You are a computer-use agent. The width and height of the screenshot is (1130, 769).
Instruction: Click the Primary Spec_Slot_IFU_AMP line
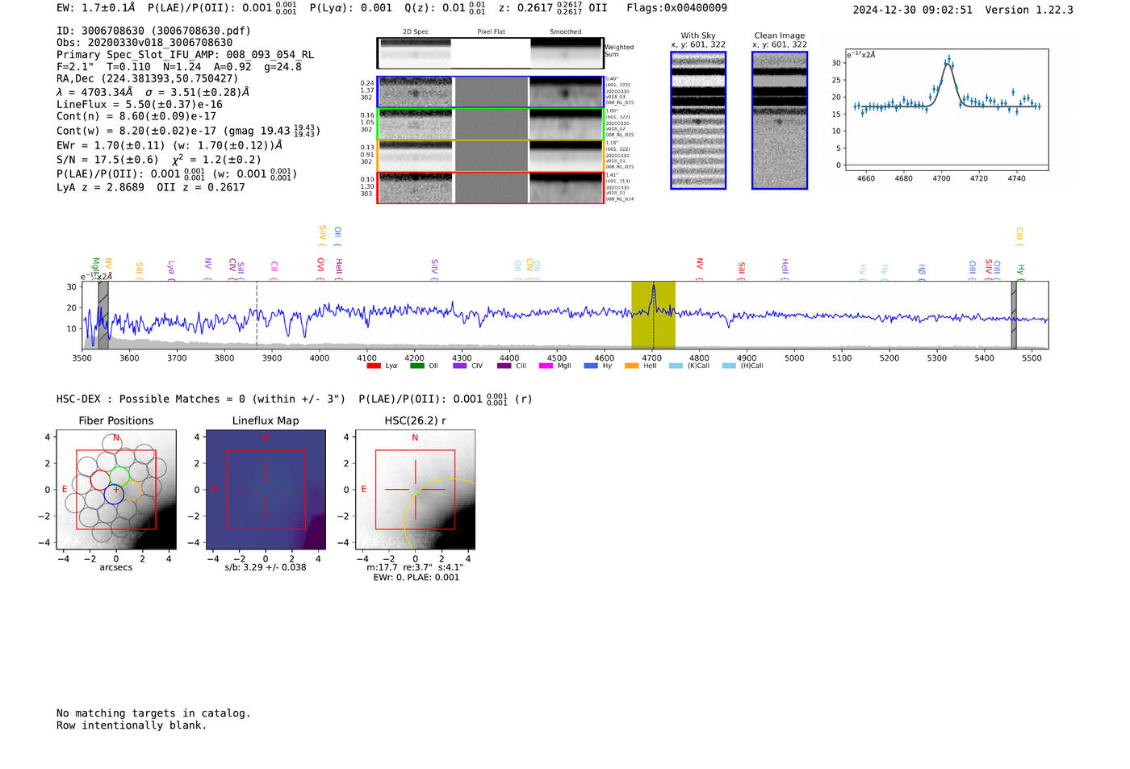[185, 55]
